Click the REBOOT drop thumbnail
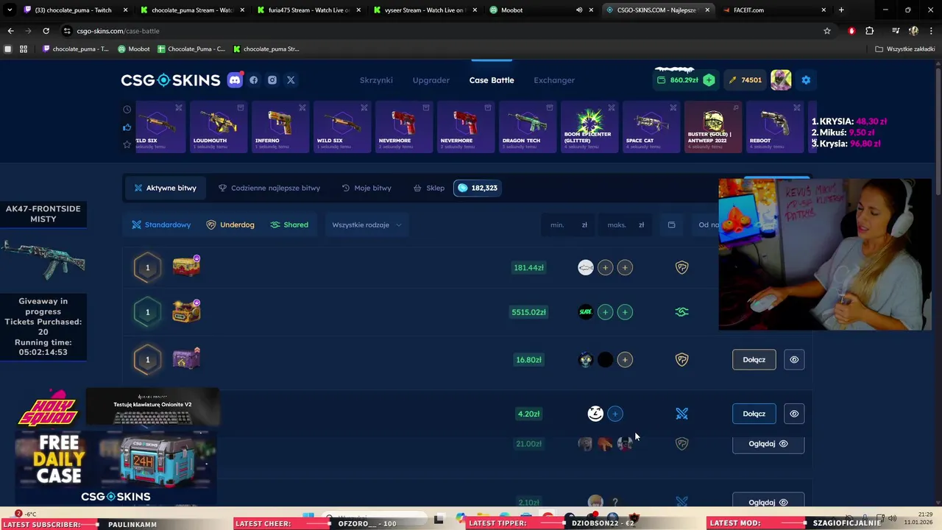 (775, 127)
